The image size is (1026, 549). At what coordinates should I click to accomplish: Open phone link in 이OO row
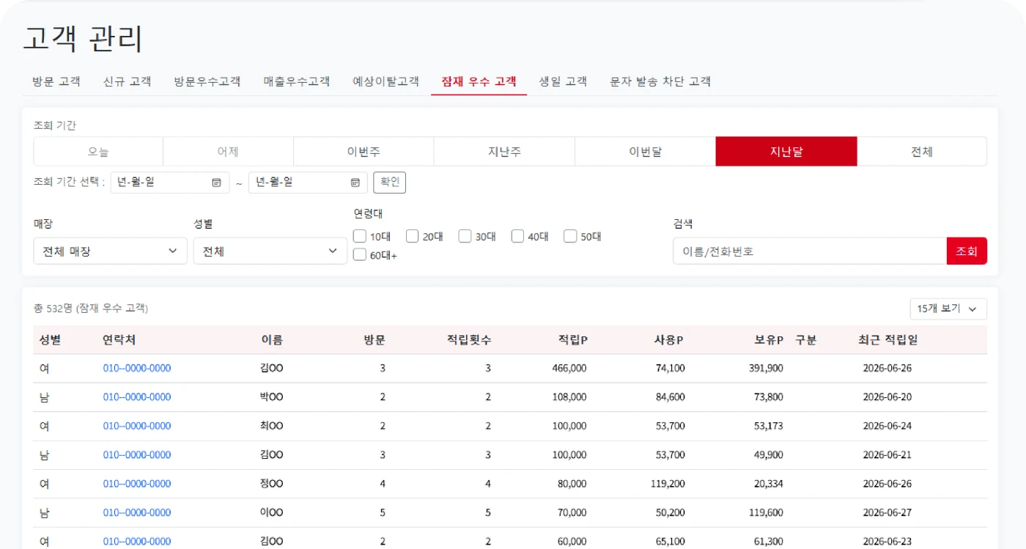pyautogui.click(x=136, y=512)
